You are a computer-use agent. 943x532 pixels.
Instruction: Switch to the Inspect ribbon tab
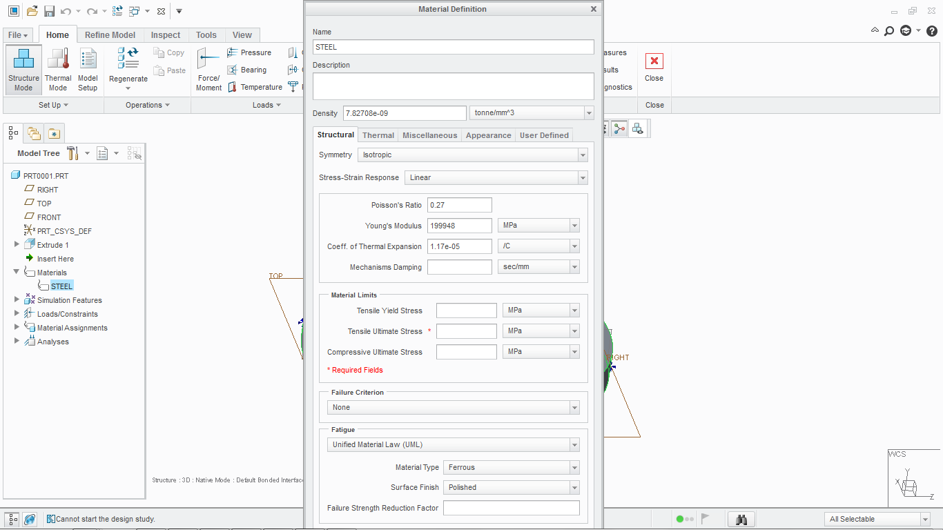coord(166,35)
